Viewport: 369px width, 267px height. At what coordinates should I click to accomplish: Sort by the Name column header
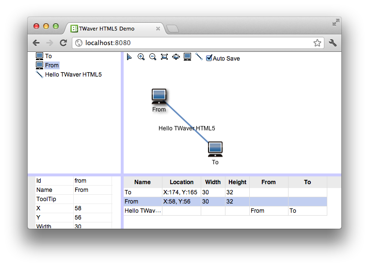(x=143, y=182)
